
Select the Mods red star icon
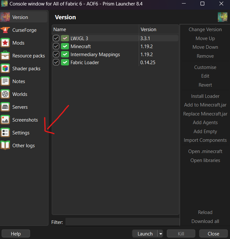coord(5,43)
